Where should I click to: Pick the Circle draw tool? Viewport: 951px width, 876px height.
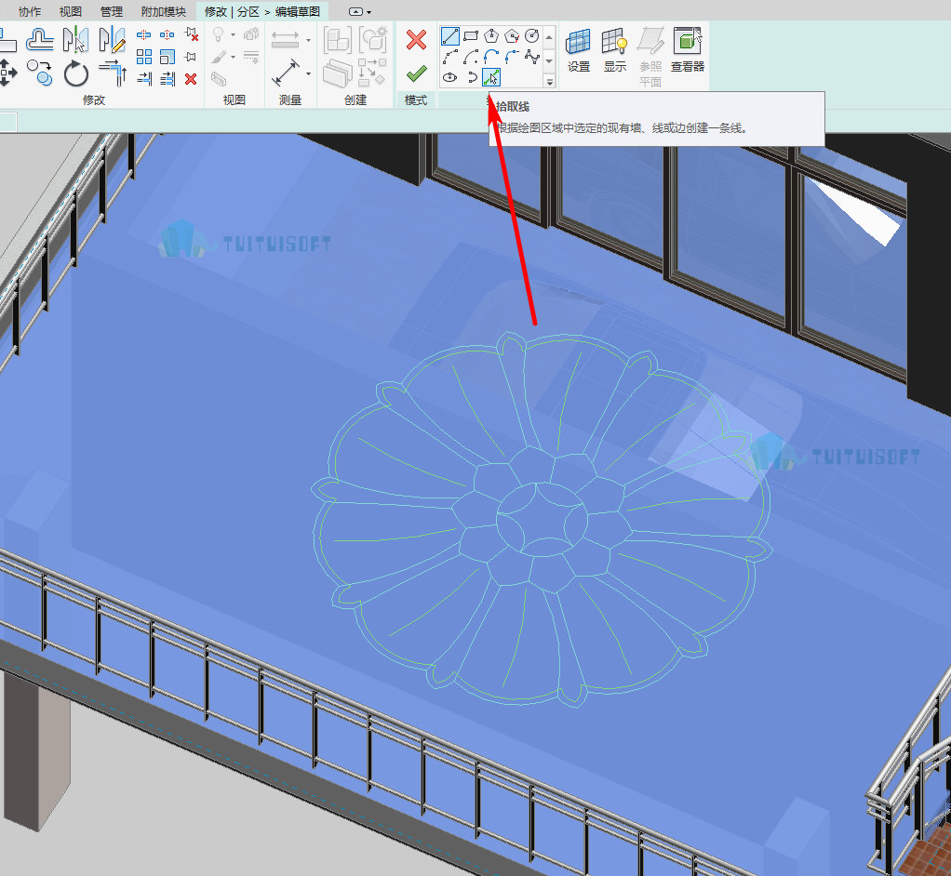532,36
